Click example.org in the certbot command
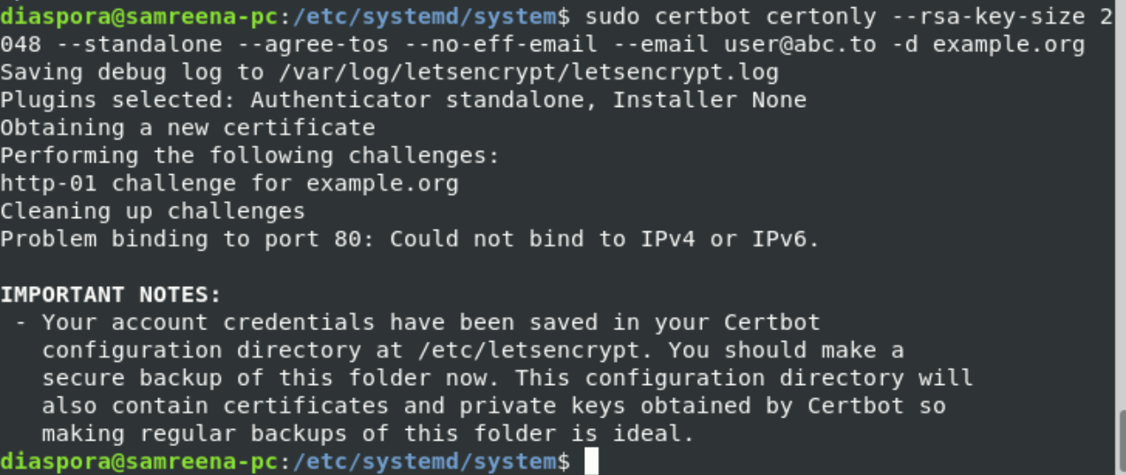1126x475 pixels. [1008, 44]
